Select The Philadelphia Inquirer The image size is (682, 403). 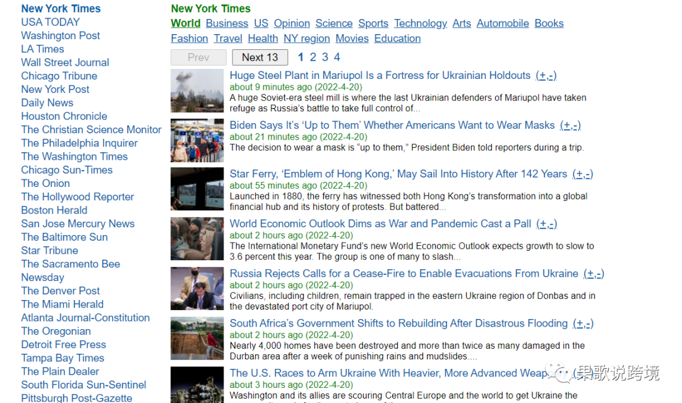pyautogui.click(x=80, y=143)
